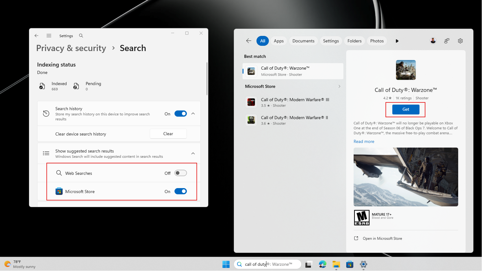Open the weather widget on the taskbar
The image size is (482, 271).
[20, 264]
